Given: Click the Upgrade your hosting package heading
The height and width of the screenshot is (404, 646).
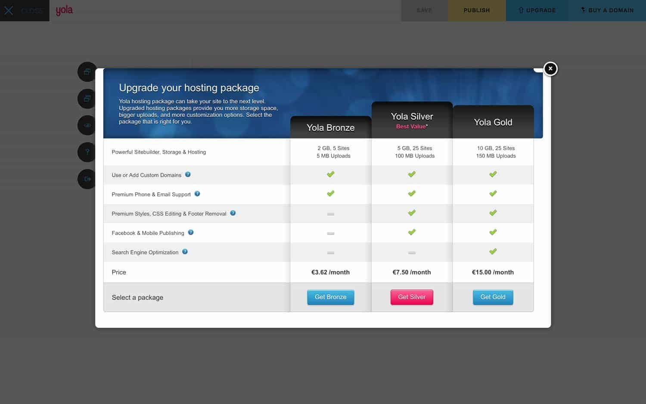Looking at the screenshot, I should [x=189, y=88].
